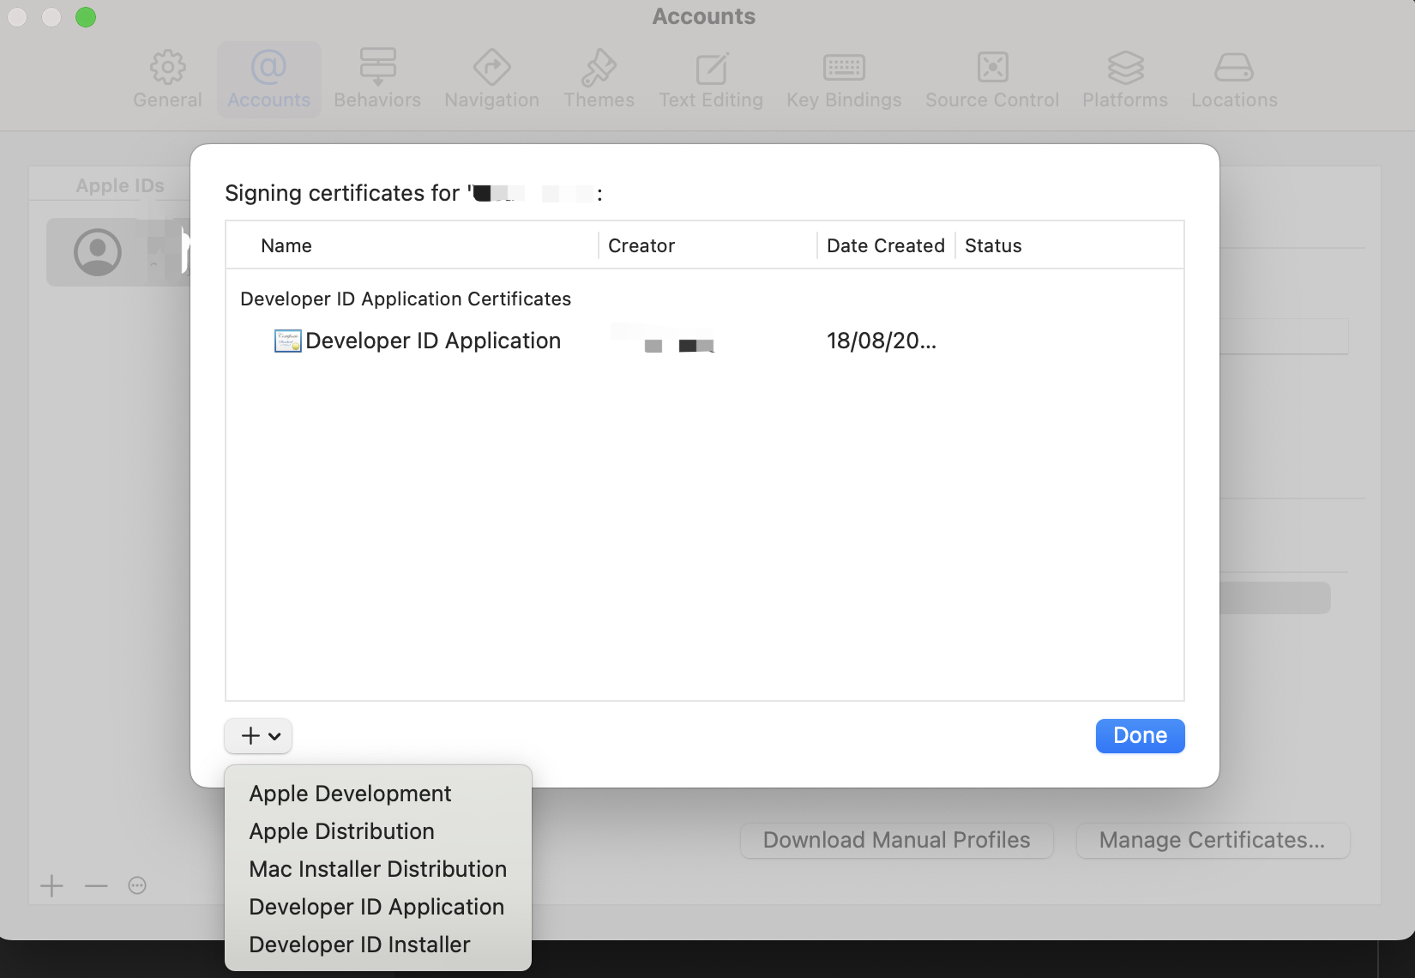1415x978 pixels.
Task: Switch to the Platforms preferences tab
Action: point(1125,80)
